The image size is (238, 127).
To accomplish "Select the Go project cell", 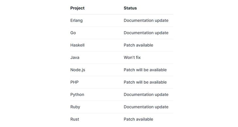I will 73,33.
